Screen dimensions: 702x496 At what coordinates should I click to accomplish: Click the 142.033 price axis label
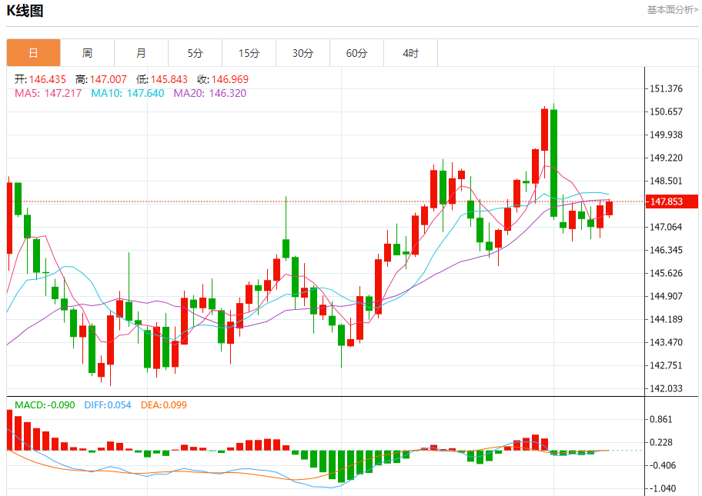click(x=666, y=388)
